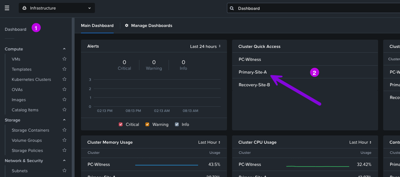
Task: Select PC-Witness in Cluster Memory Usage
Action: pos(99,164)
